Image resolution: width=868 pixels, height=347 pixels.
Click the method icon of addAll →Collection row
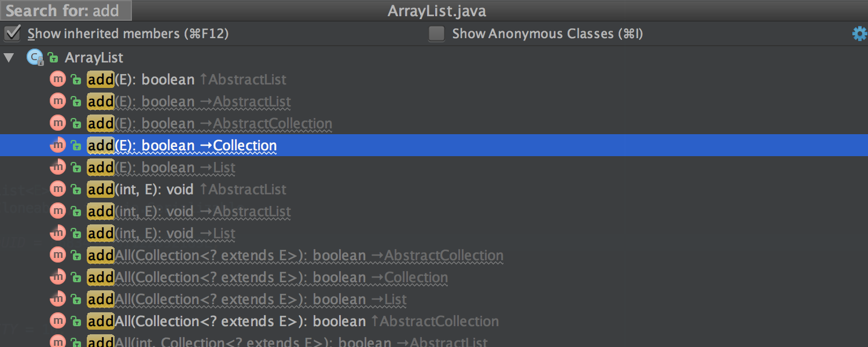(x=58, y=277)
